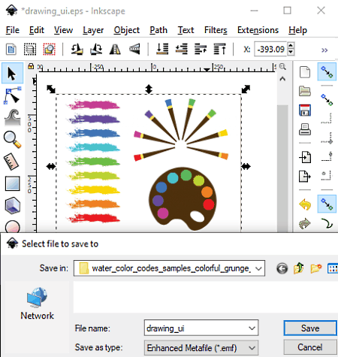
Task: Decrease the X coordinate value
Action: [291, 52]
